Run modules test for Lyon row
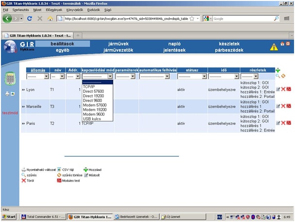Image resolution: width=295 pixels, height=222 pixels. click(x=289, y=89)
